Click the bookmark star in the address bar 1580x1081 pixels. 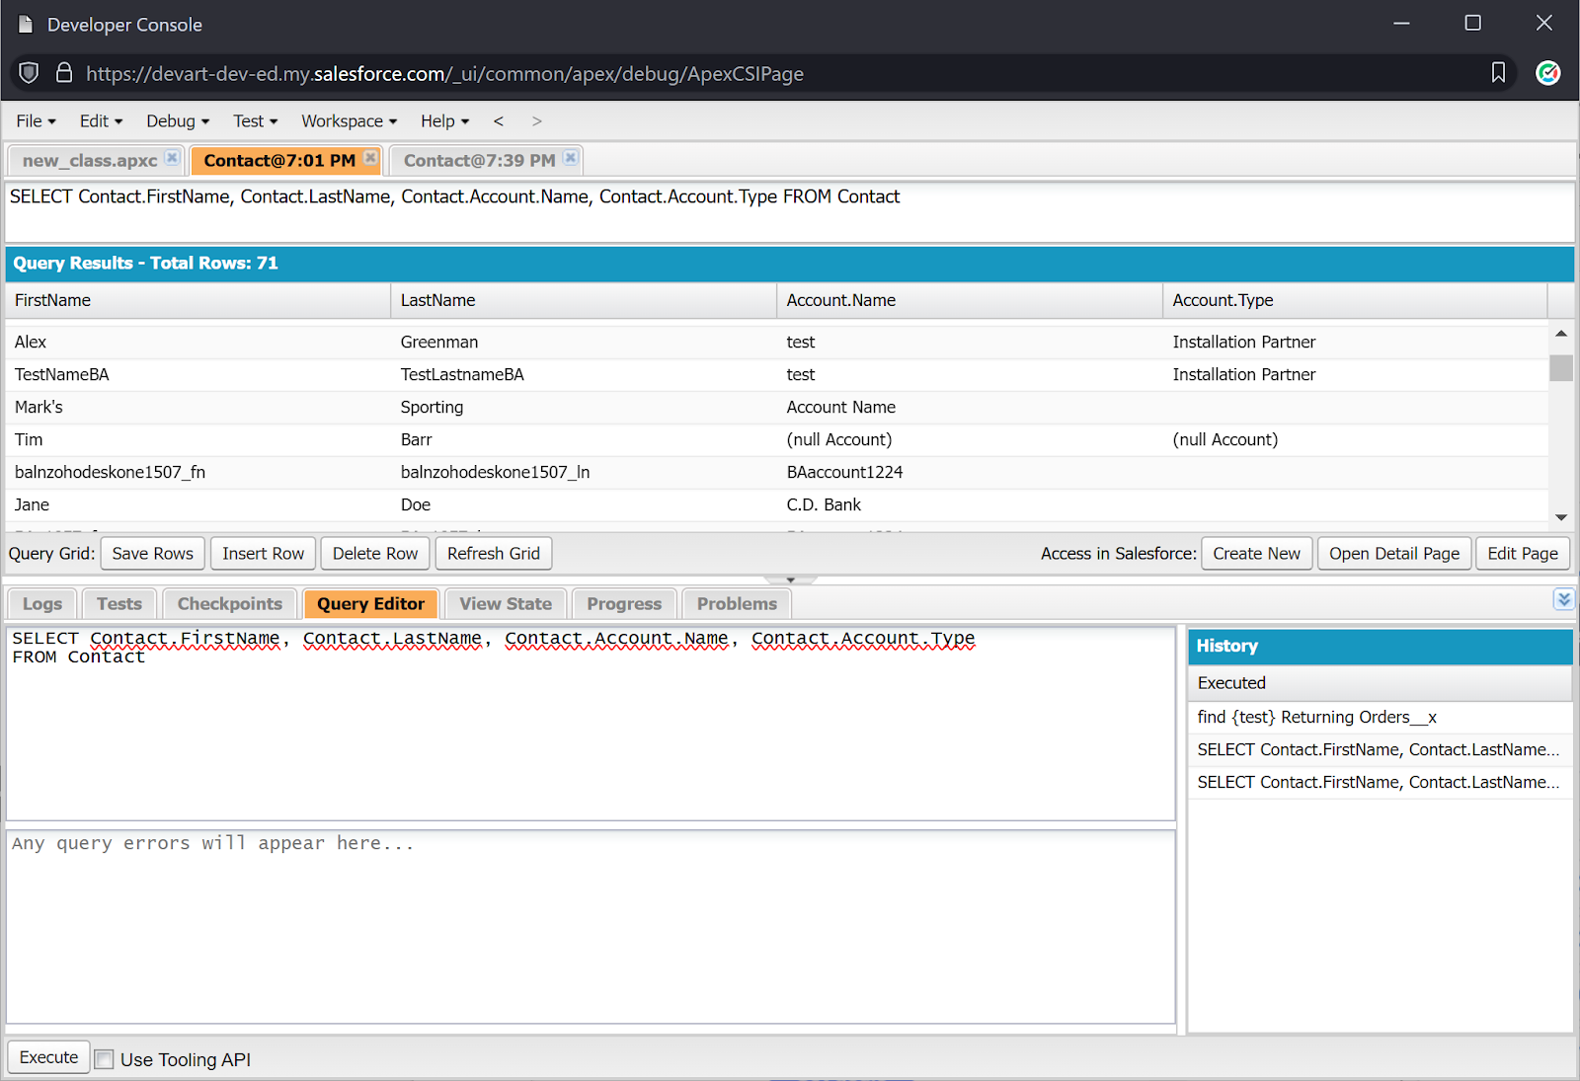pyautogui.click(x=1498, y=73)
